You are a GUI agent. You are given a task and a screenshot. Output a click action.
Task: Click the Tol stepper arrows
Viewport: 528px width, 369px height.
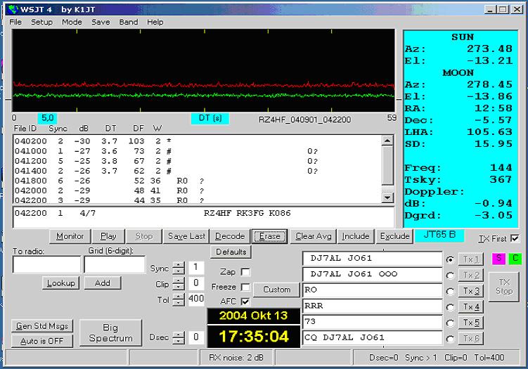[x=179, y=299]
